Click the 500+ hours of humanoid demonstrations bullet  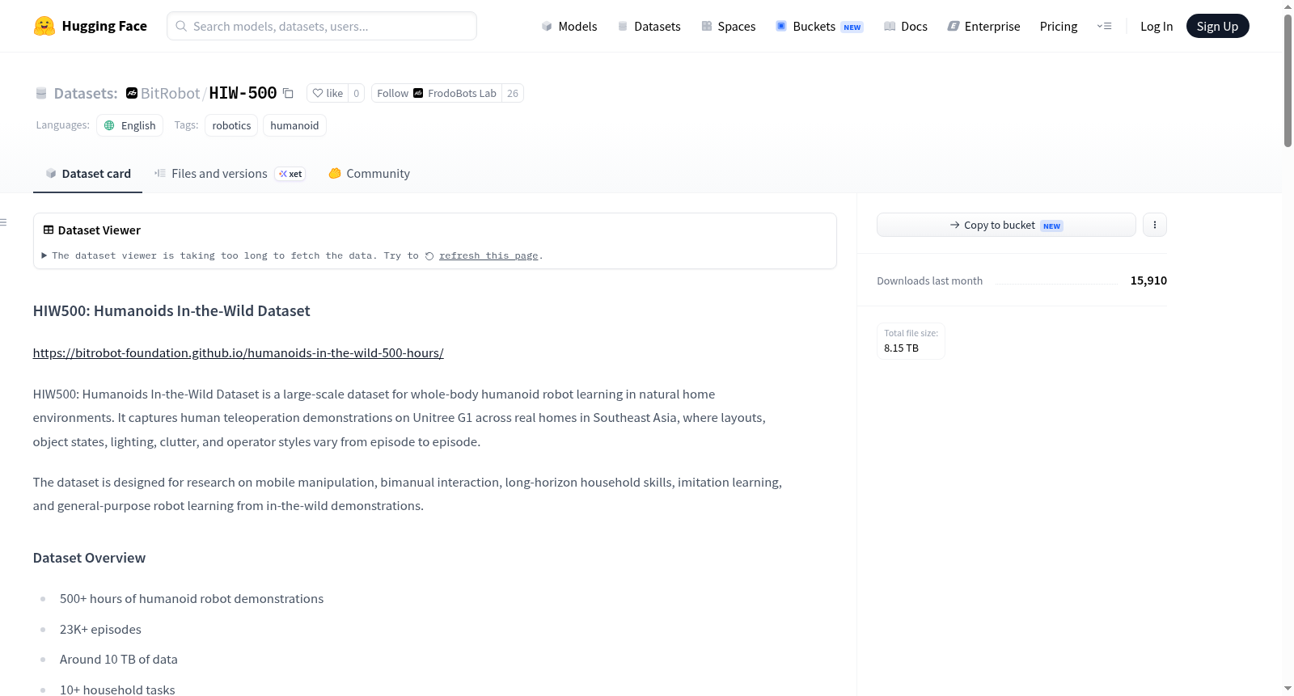pyautogui.click(x=192, y=598)
